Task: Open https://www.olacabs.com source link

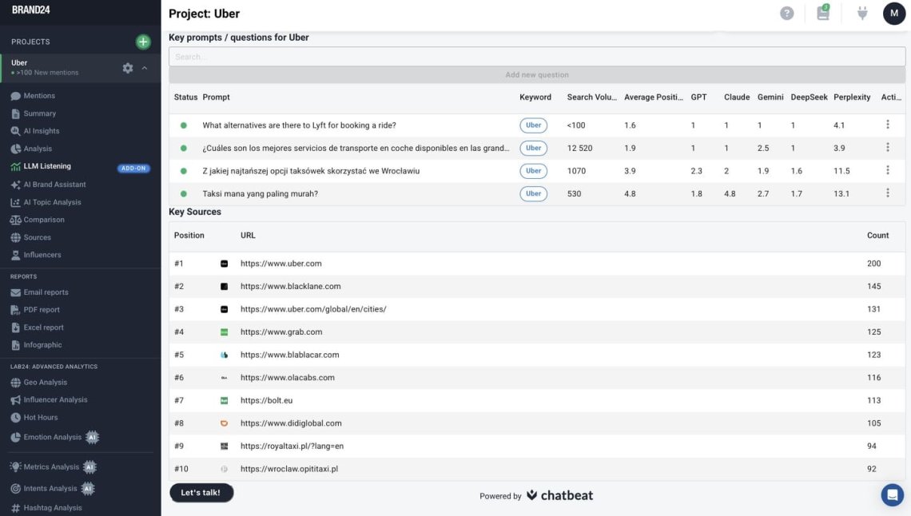Action: (287, 378)
